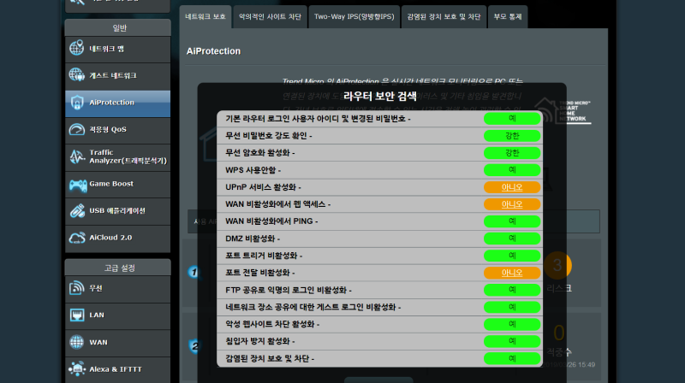Open USB 애플리케이션 menu label
The height and width of the screenshot is (383, 685).
tap(117, 210)
